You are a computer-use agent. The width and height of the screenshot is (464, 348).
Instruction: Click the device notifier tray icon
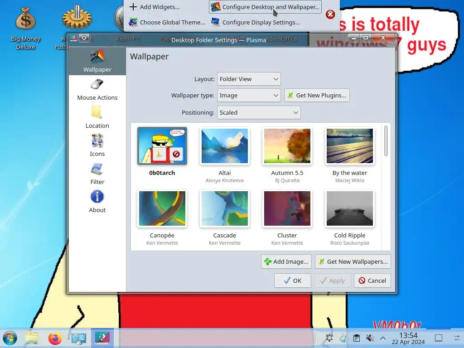pyautogui.click(x=343, y=338)
